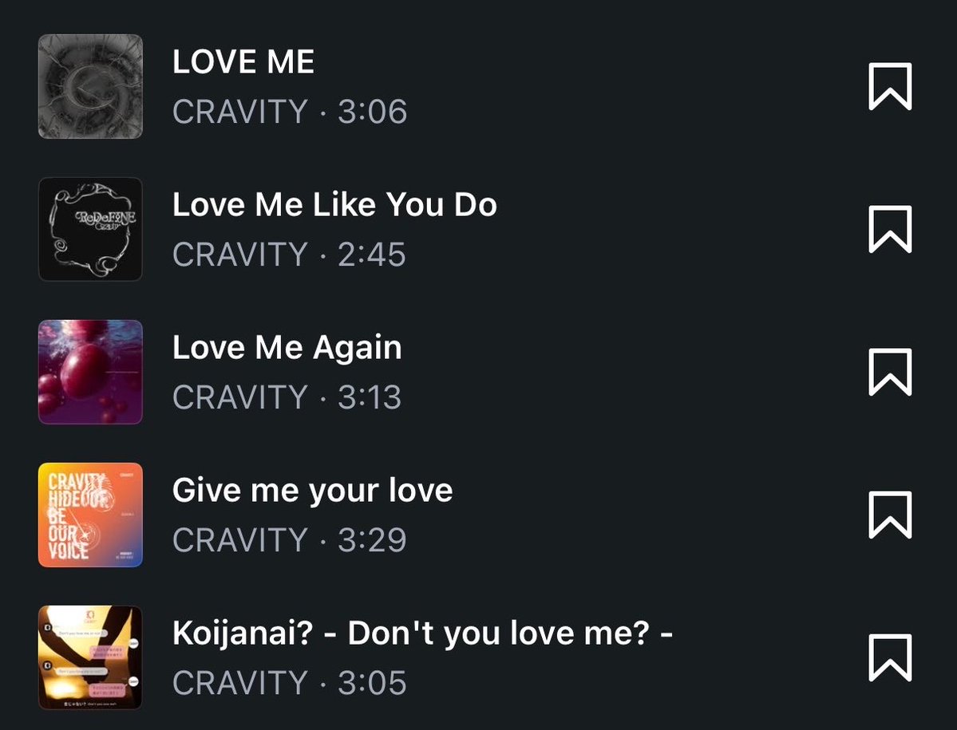Image resolution: width=957 pixels, height=730 pixels.
Task: Tap the CRAVITY · 3:29 subtitle
Action: coord(289,540)
